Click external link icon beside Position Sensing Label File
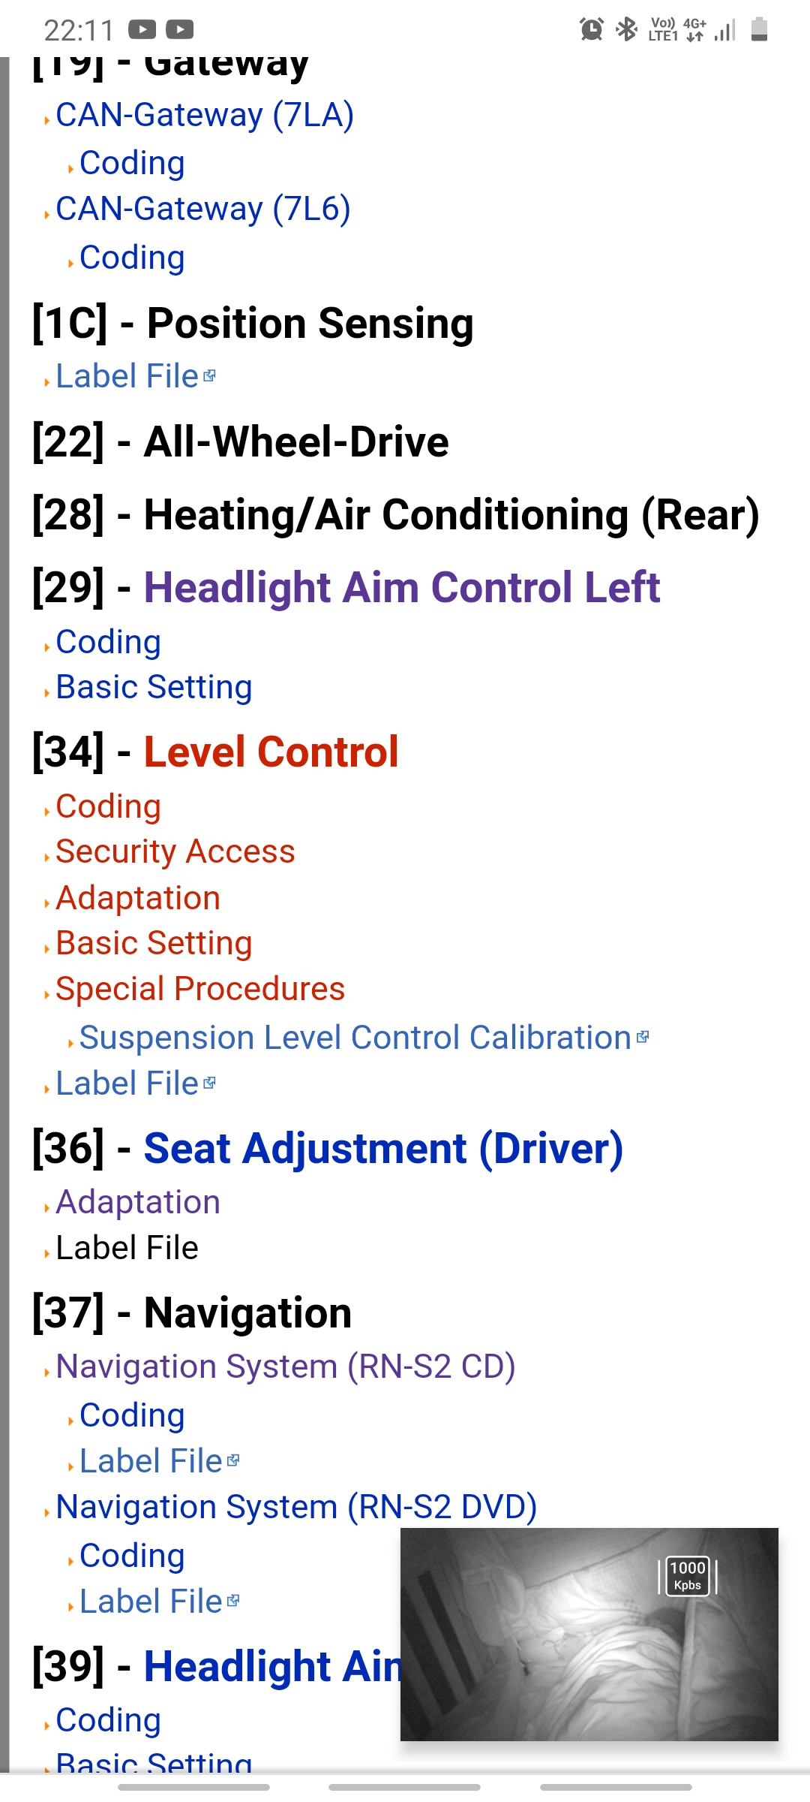Image resolution: width=810 pixels, height=1802 pixels. (210, 375)
